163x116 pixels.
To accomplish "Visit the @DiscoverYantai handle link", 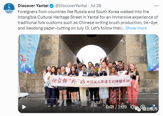I will 71,6.
